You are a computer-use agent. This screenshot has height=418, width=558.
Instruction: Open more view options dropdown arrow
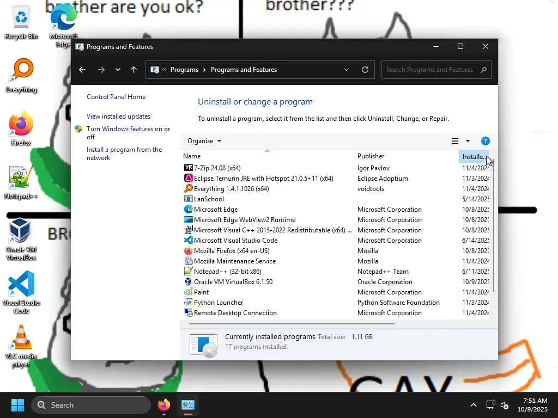click(x=468, y=141)
